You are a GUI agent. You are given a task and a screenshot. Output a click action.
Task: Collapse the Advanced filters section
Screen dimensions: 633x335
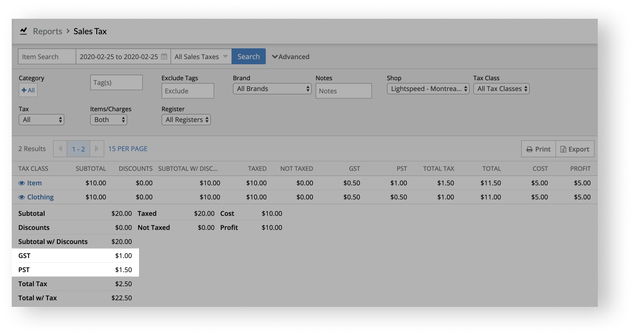(x=291, y=57)
